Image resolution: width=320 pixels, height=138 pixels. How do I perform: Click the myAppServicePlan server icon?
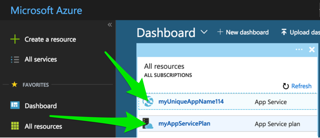point(148,123)
